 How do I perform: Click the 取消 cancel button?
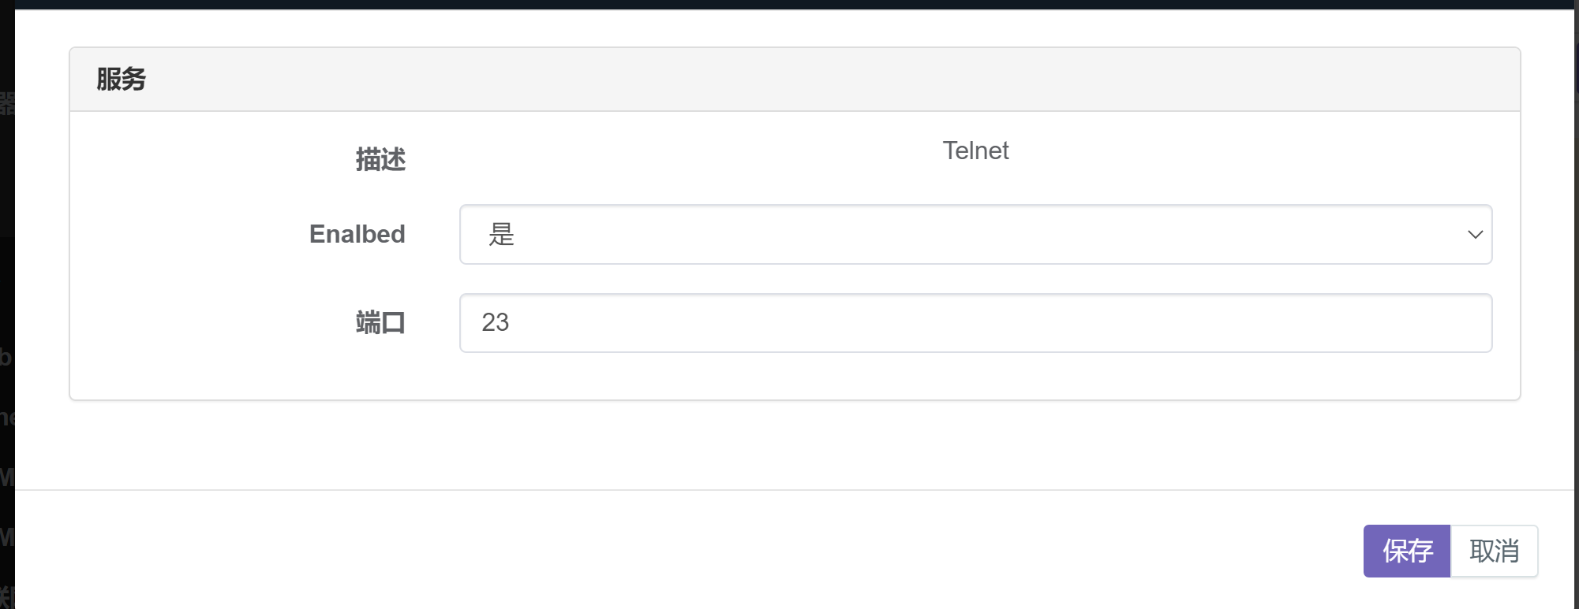click(1494, 551)
